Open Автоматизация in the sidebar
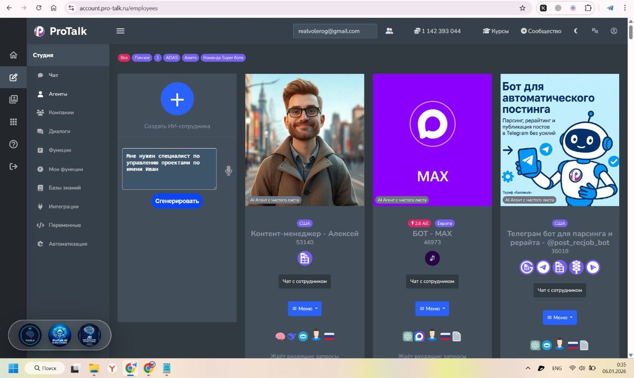Screen dimensions: 634x378 coord(68,244)
